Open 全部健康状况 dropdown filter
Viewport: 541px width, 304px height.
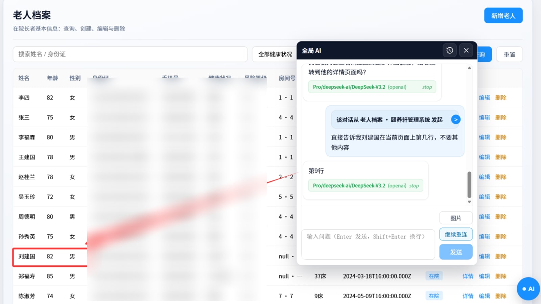(x=275, y=54)
